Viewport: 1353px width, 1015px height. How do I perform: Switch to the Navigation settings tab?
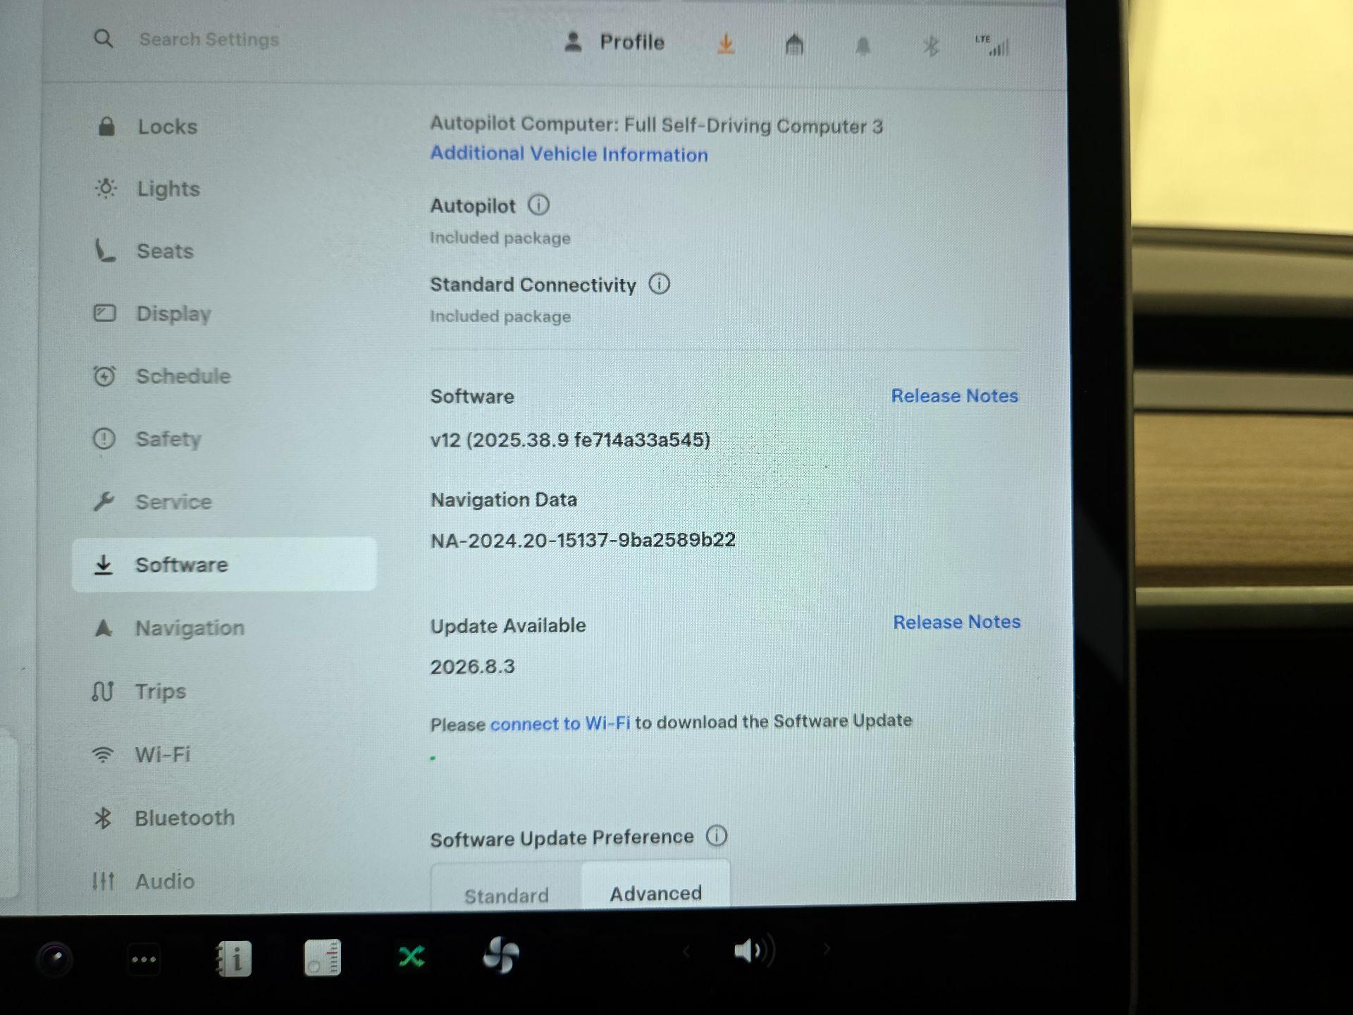pyautogui.click(x=189, y=627)
